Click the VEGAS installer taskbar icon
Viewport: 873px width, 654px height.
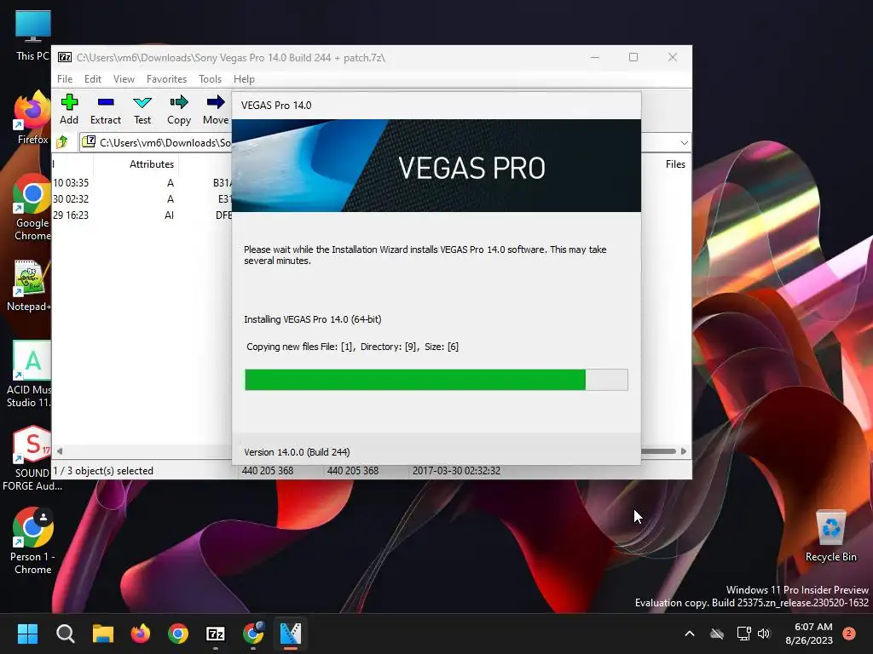coord(291,634)
